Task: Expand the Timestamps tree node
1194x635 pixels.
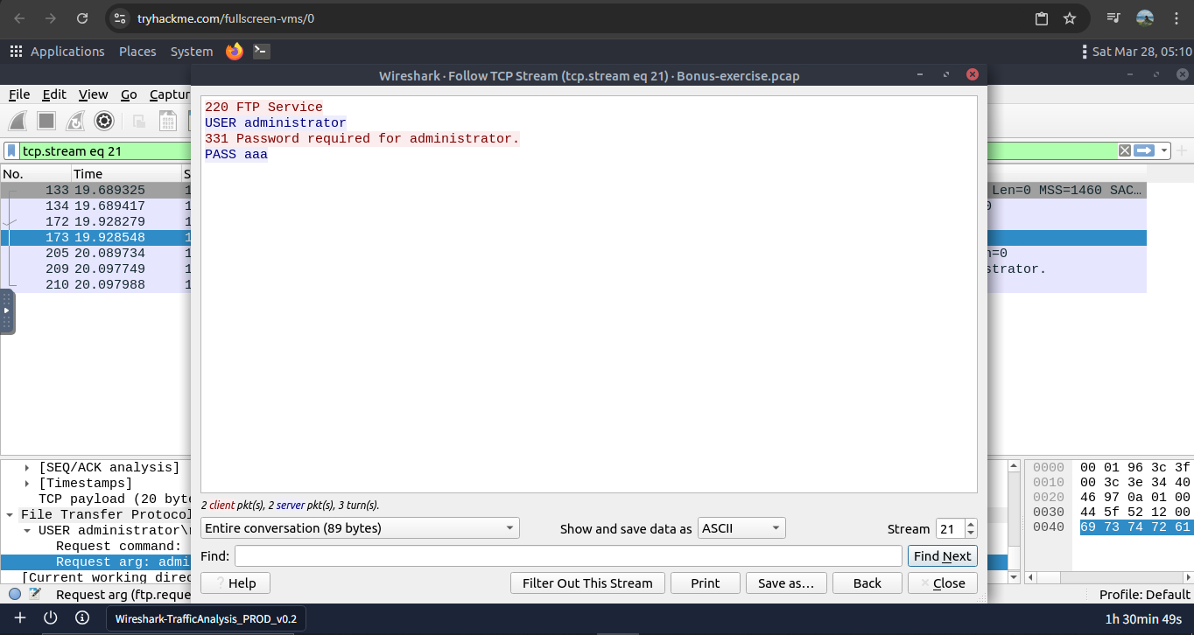Action: [27, 484]
